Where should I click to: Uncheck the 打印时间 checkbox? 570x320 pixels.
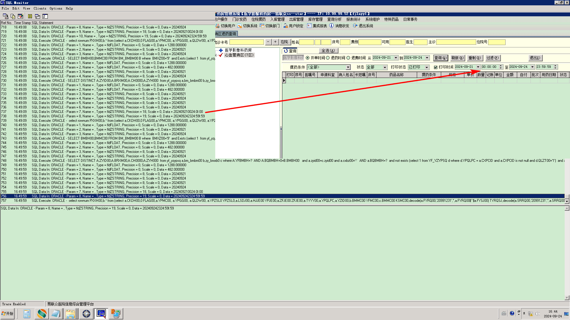click(x=436, y=68)
